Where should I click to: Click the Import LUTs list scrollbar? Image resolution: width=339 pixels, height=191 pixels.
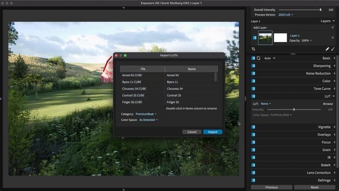click(216, 77)
